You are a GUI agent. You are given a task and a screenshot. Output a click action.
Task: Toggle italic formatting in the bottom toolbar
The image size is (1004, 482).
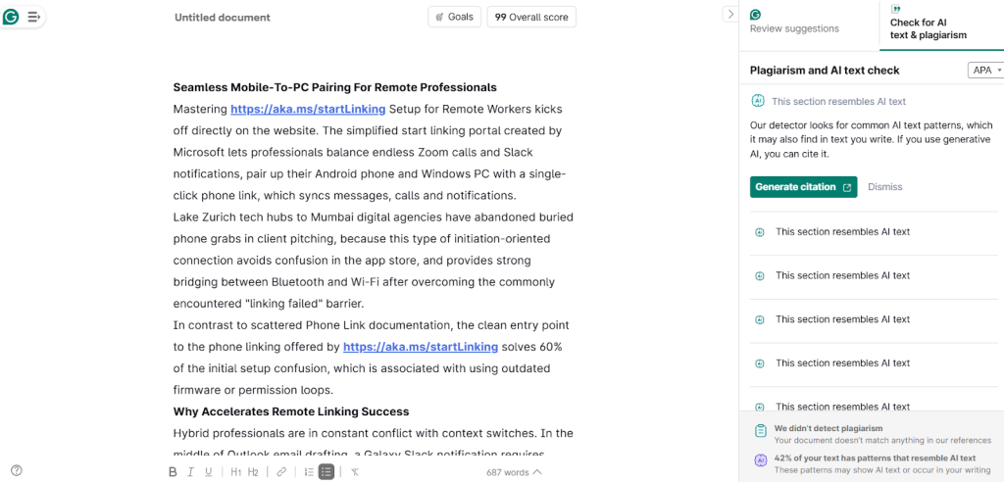pyautogui.click(x=190, y=472)
